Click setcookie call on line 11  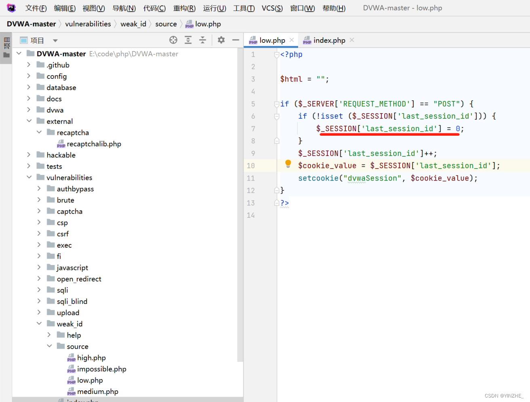pyautogui.click(x=318, y=178)
